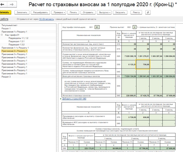Open the Проверка dropdown button
183x152 pixels.
coord(59,12)
